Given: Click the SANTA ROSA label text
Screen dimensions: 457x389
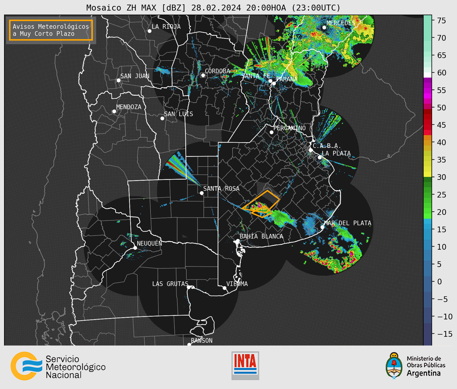Looking at the screenshot, I should point(221,189).
